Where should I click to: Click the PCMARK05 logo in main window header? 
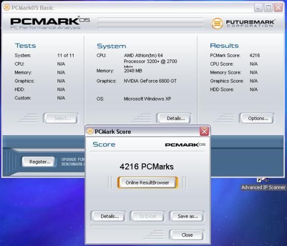pyautogui.click(x=50, y=23)
